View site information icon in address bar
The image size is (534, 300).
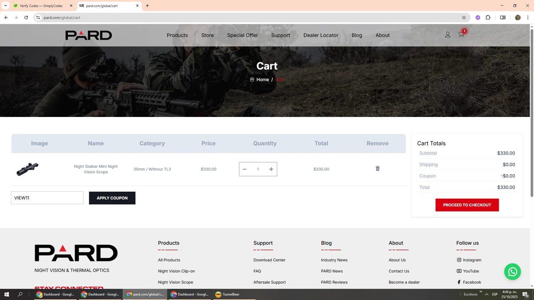38,17
